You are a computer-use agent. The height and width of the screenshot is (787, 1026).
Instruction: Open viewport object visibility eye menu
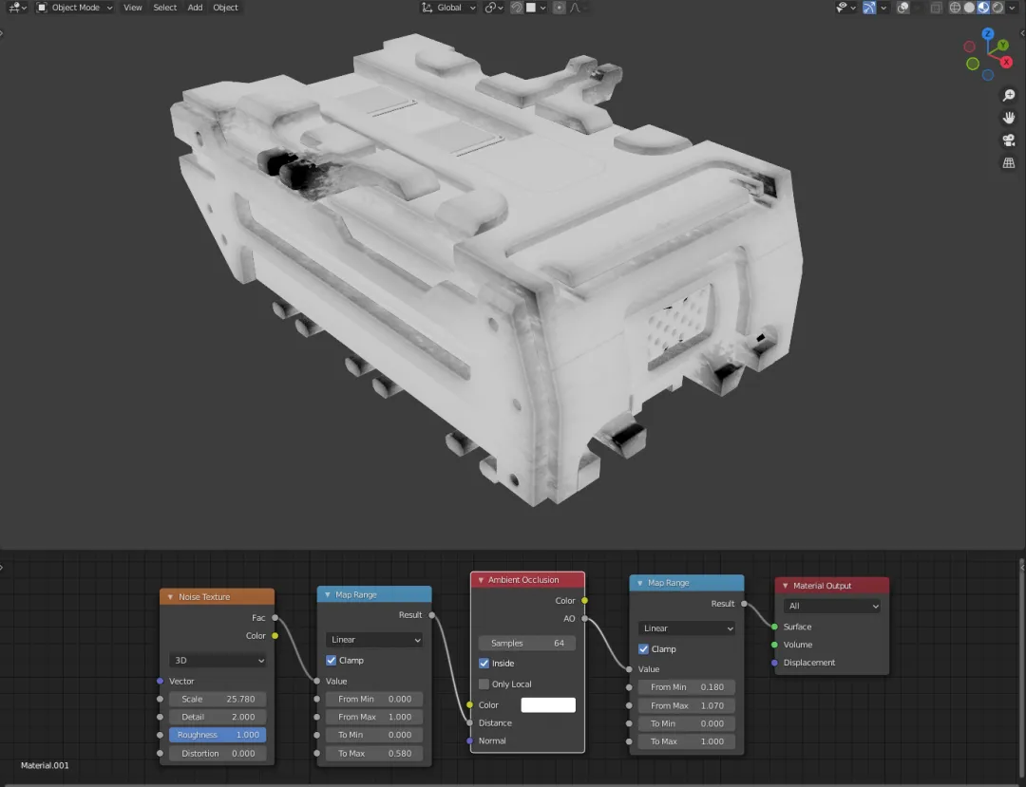pos(845,8)
